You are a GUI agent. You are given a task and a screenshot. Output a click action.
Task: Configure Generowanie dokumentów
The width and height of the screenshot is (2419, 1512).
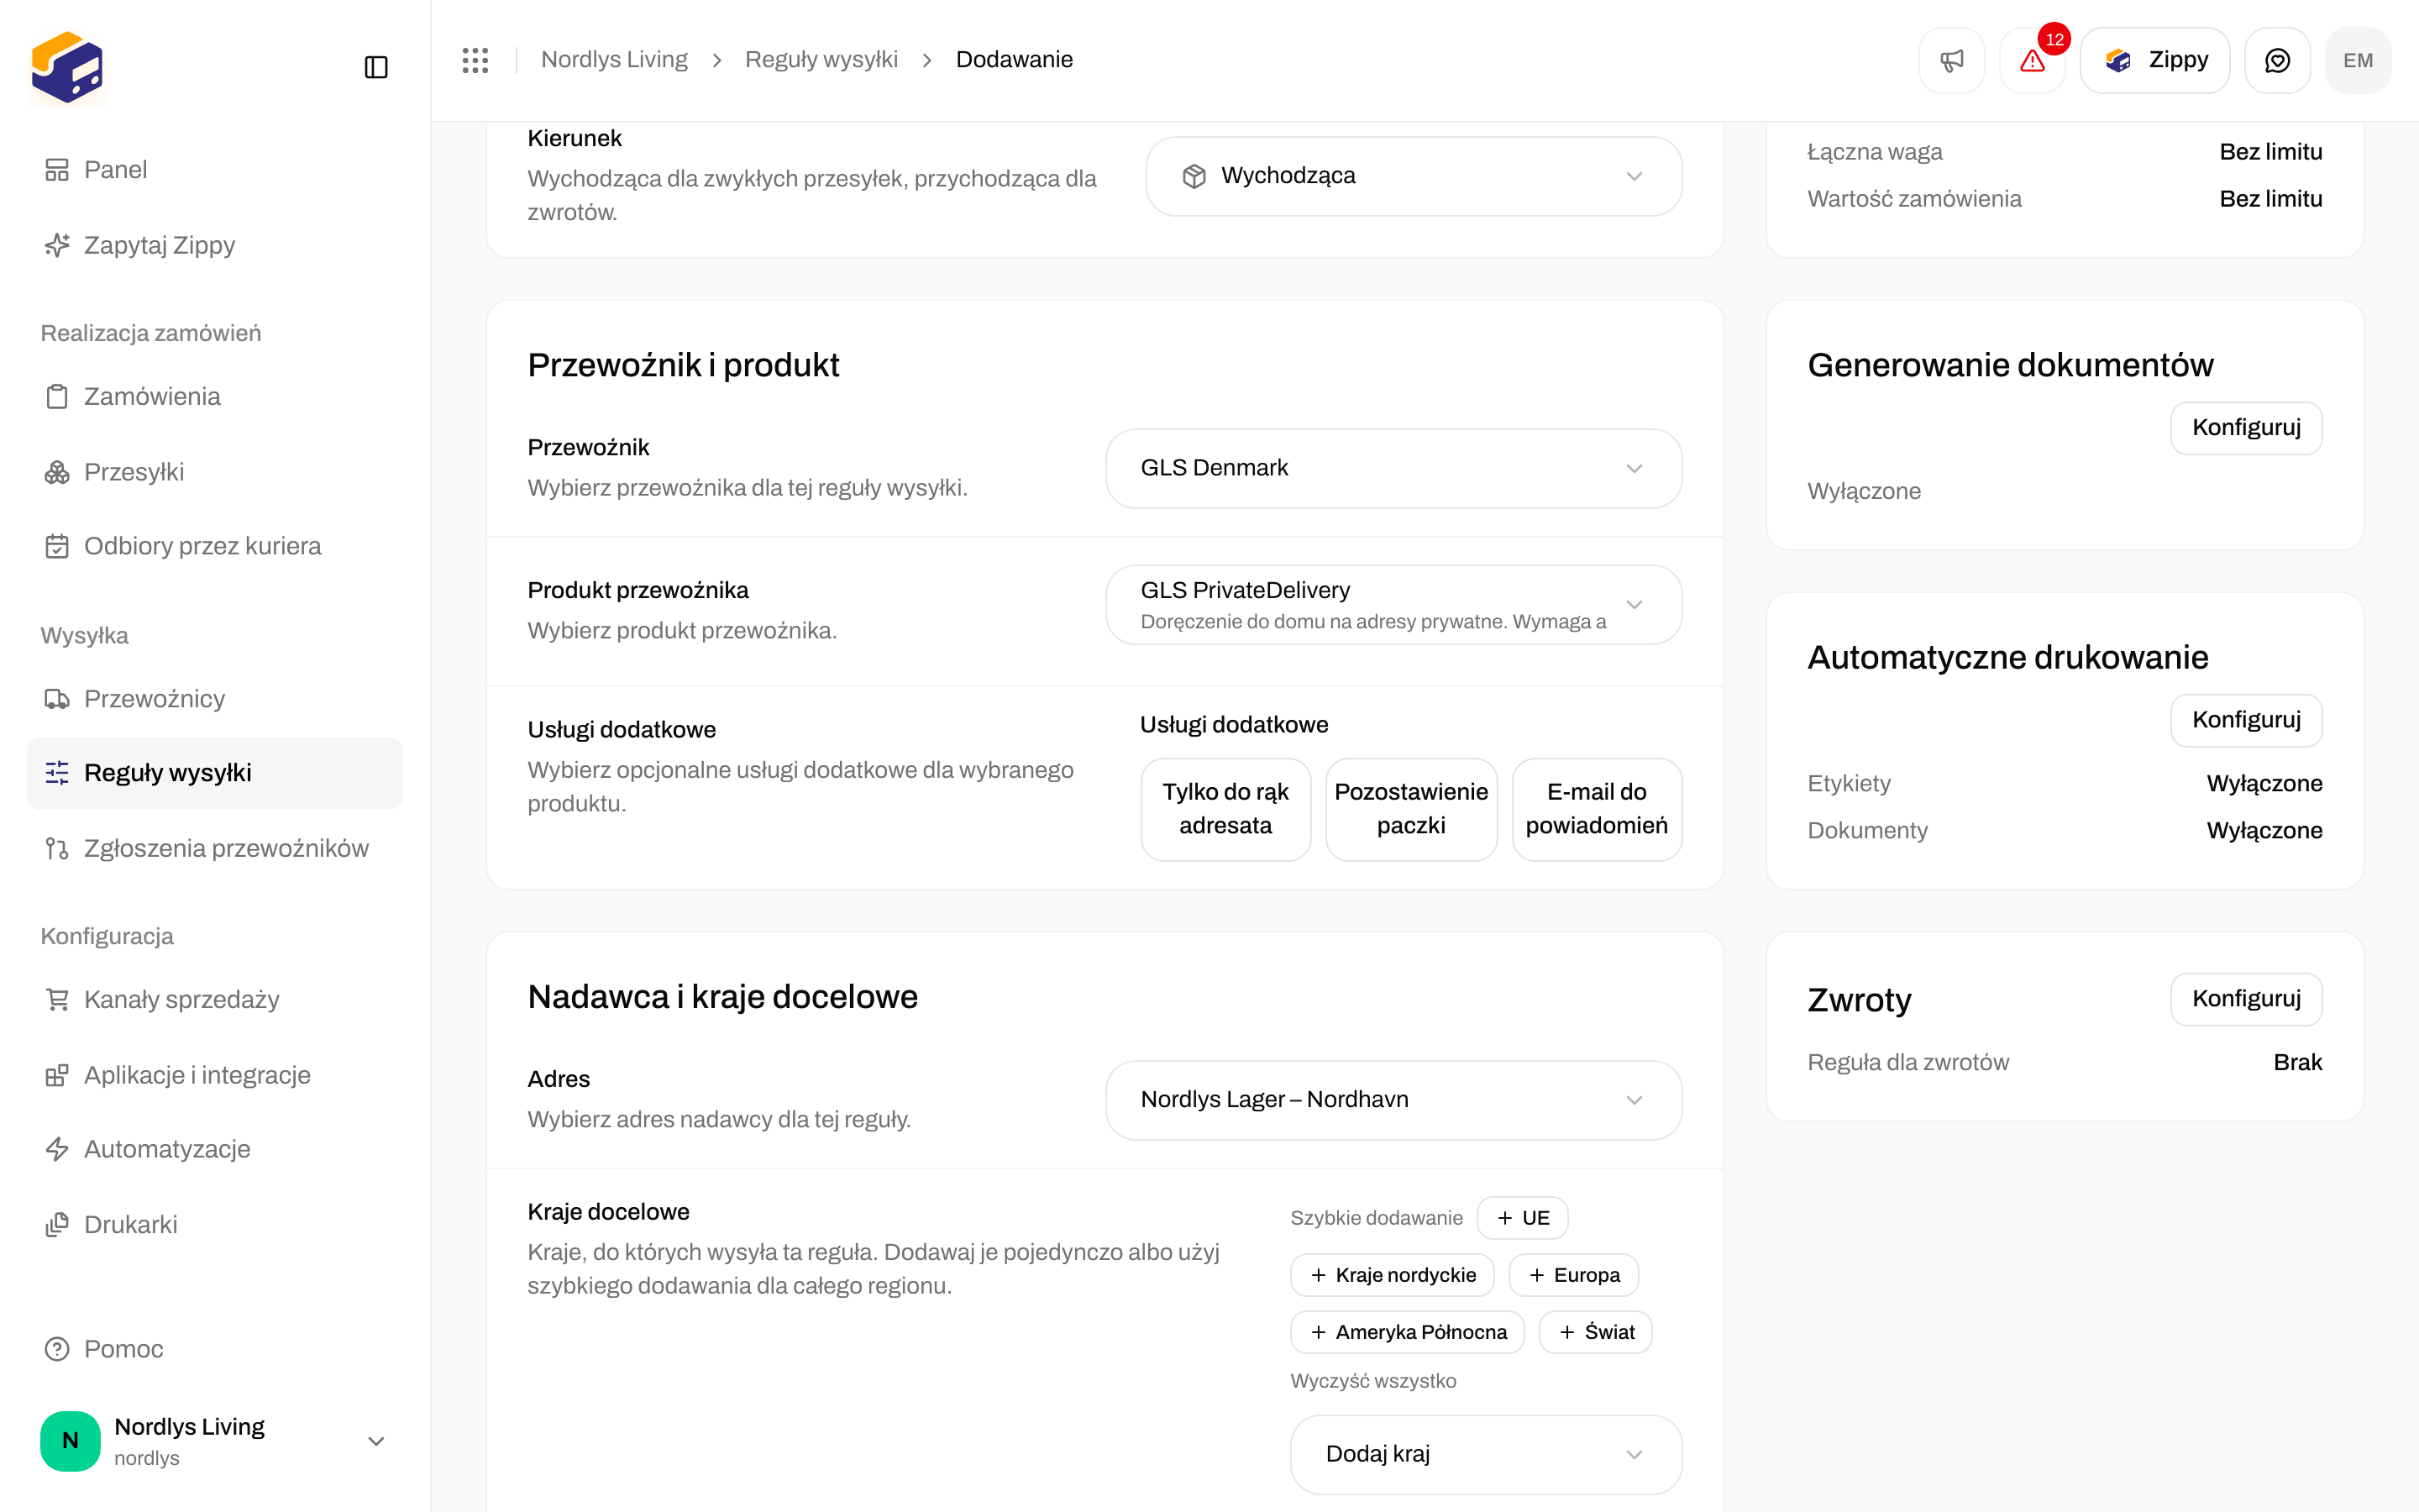2246,428
